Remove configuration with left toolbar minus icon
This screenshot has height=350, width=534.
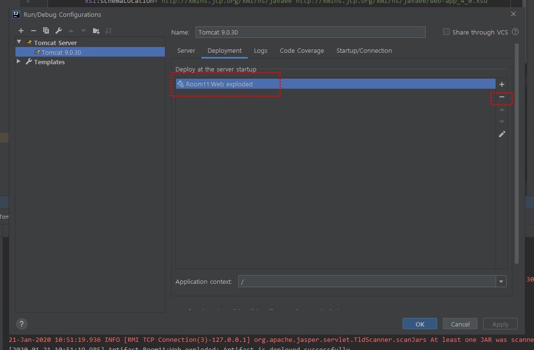pos(34,31)
